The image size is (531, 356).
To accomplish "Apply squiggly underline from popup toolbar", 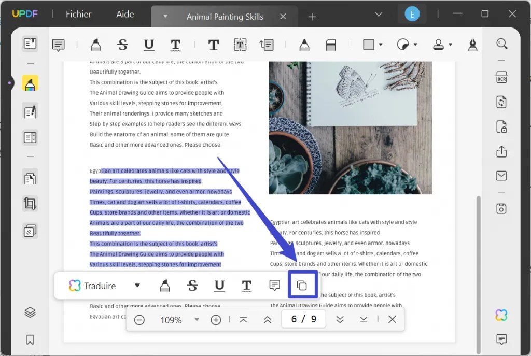I will [246, 286].
